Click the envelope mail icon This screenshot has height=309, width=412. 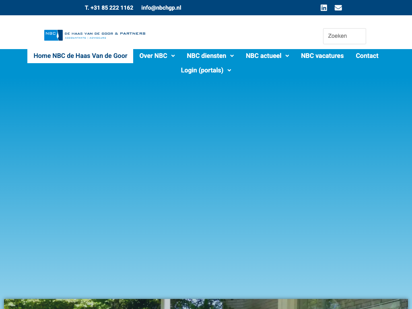(x=338, y=8)
